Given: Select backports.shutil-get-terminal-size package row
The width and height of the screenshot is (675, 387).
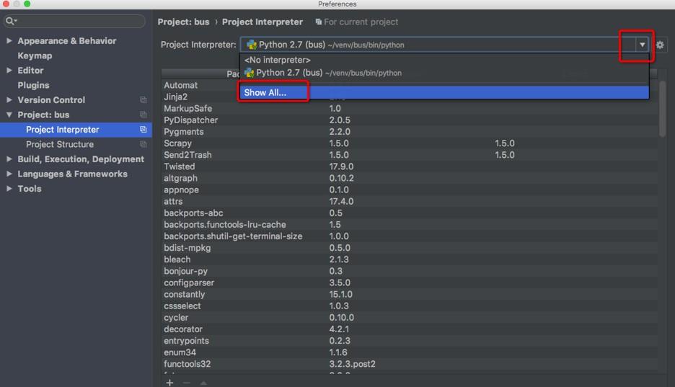Looking at the screenshot, I should tap(410, 236).
